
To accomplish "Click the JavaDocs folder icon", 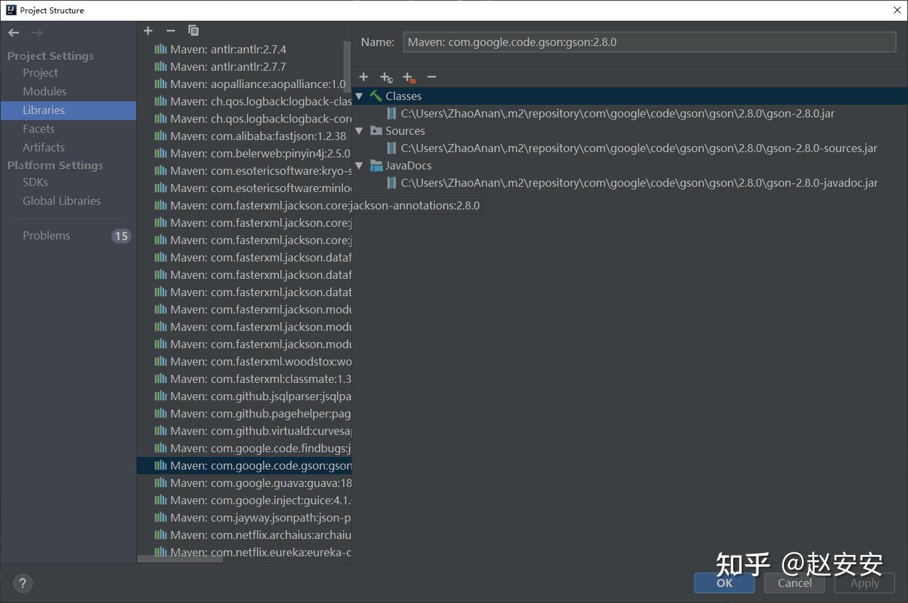I will click(x=376, y=165).
